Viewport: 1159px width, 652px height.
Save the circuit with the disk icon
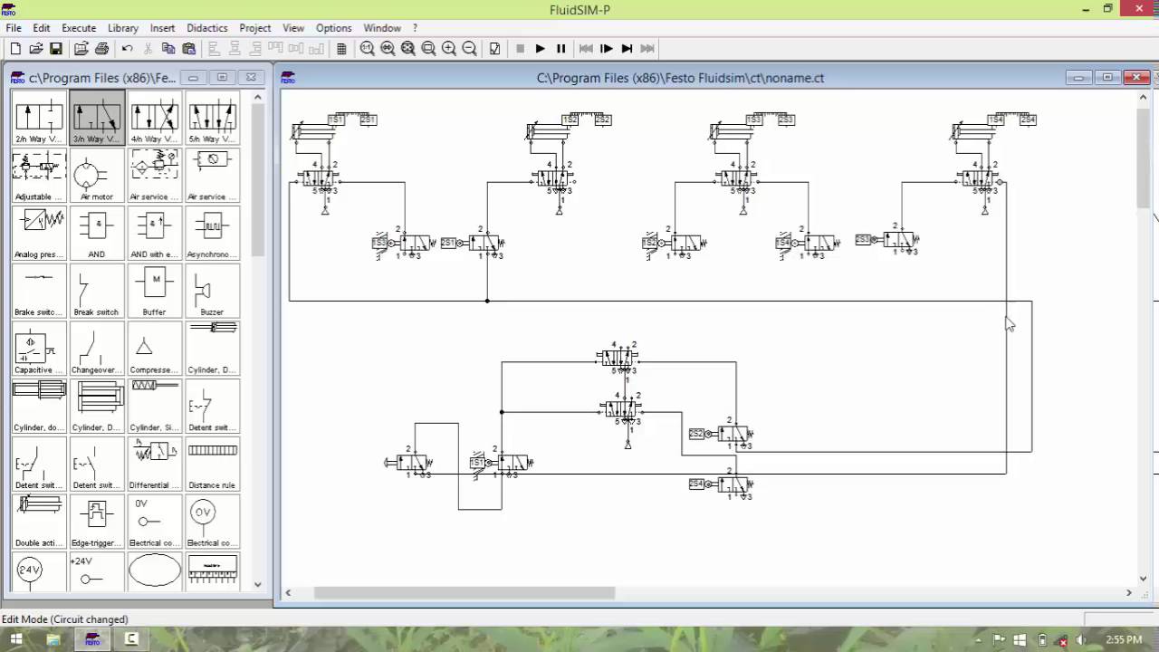(x=56, y=49)
